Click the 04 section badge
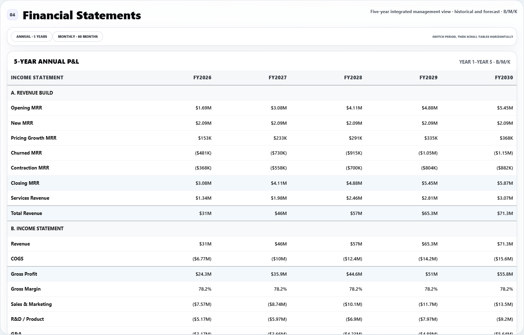Viewport: 524px width, 335px height. (12, 15)
